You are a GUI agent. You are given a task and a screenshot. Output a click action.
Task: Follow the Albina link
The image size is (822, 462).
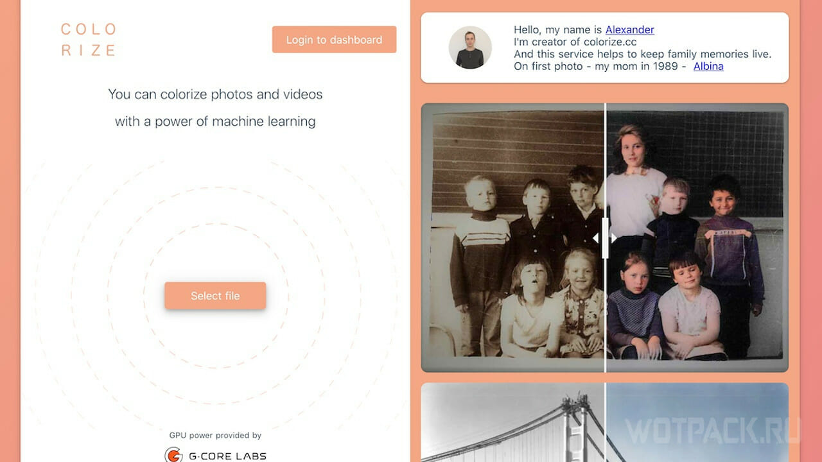click(708, 66)
